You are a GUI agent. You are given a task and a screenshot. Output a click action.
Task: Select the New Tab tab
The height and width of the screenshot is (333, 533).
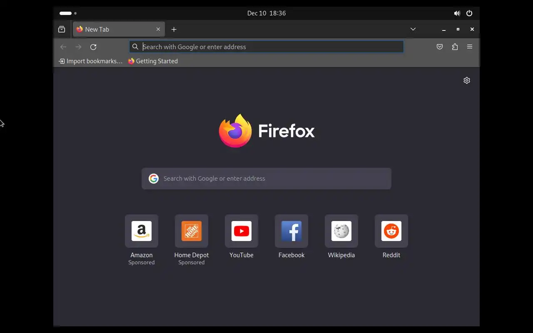pos(119,29)
